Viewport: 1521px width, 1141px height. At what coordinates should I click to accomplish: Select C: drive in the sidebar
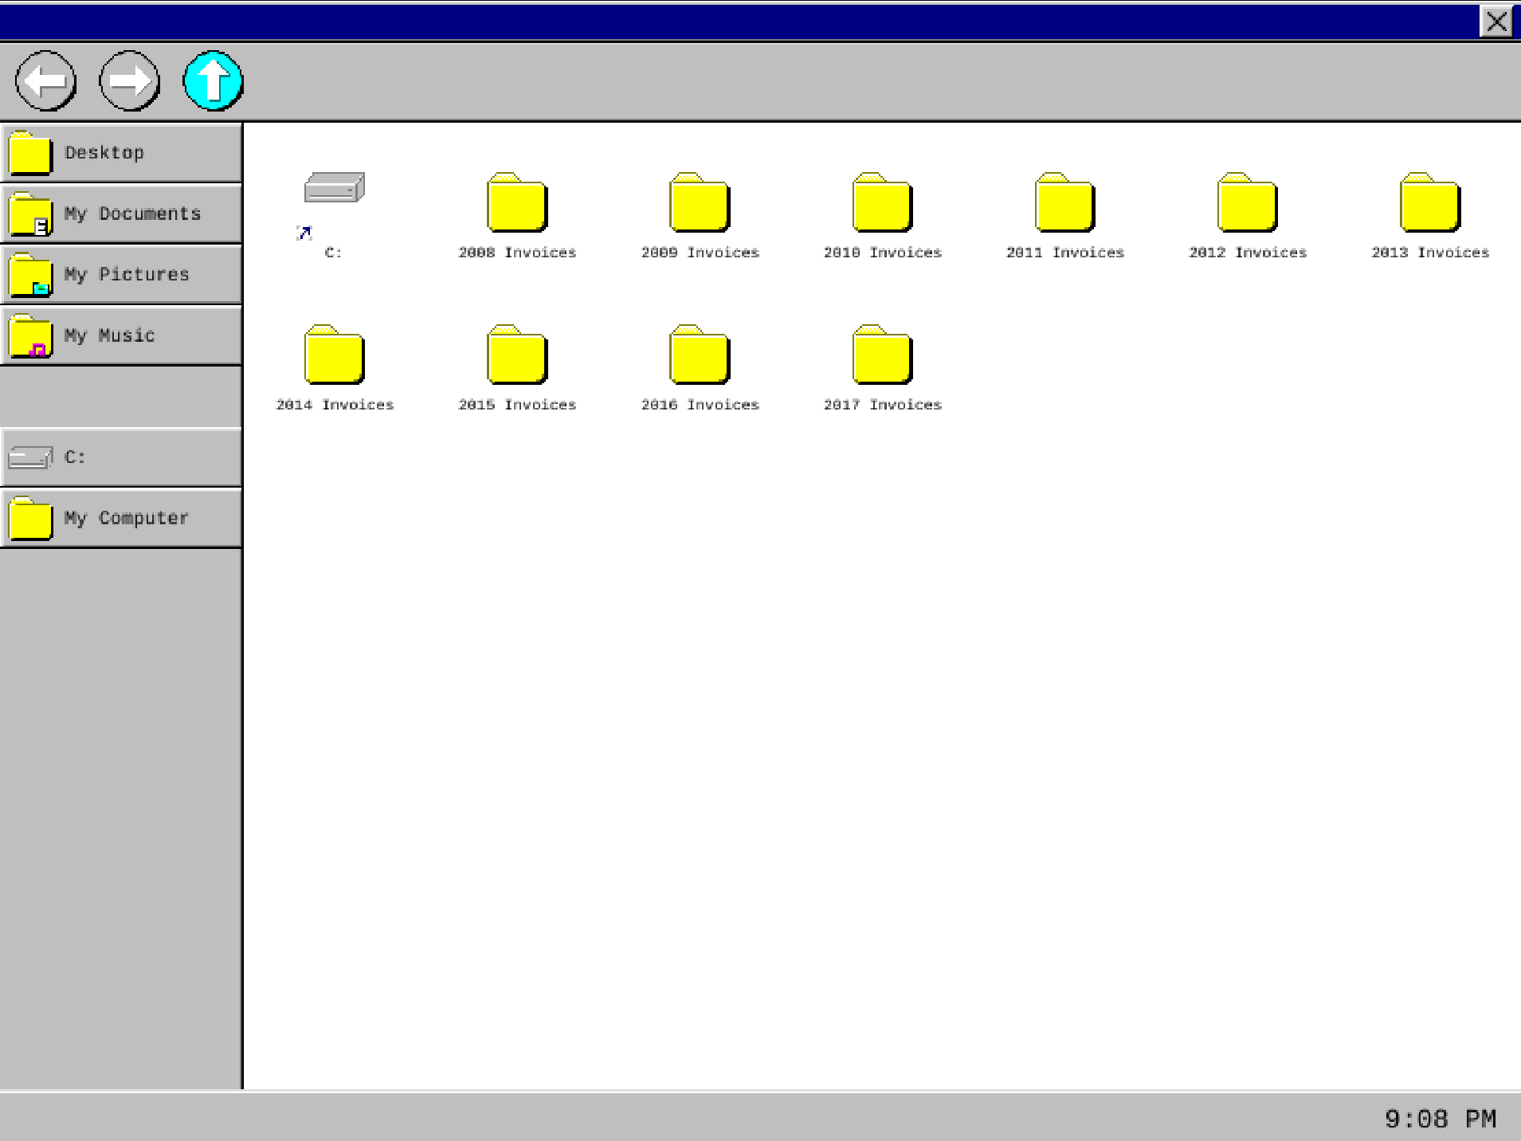pos(121,457)
